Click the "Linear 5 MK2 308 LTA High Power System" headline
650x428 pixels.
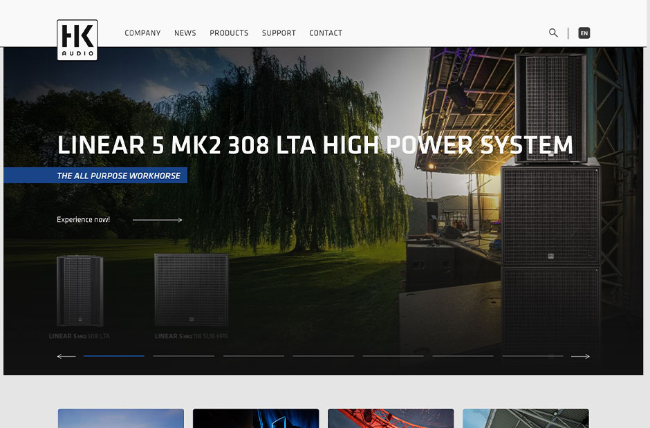point(315,145)
